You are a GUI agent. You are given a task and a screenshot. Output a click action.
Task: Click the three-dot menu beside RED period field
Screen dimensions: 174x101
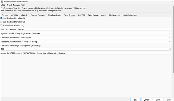tap(170, 49)
